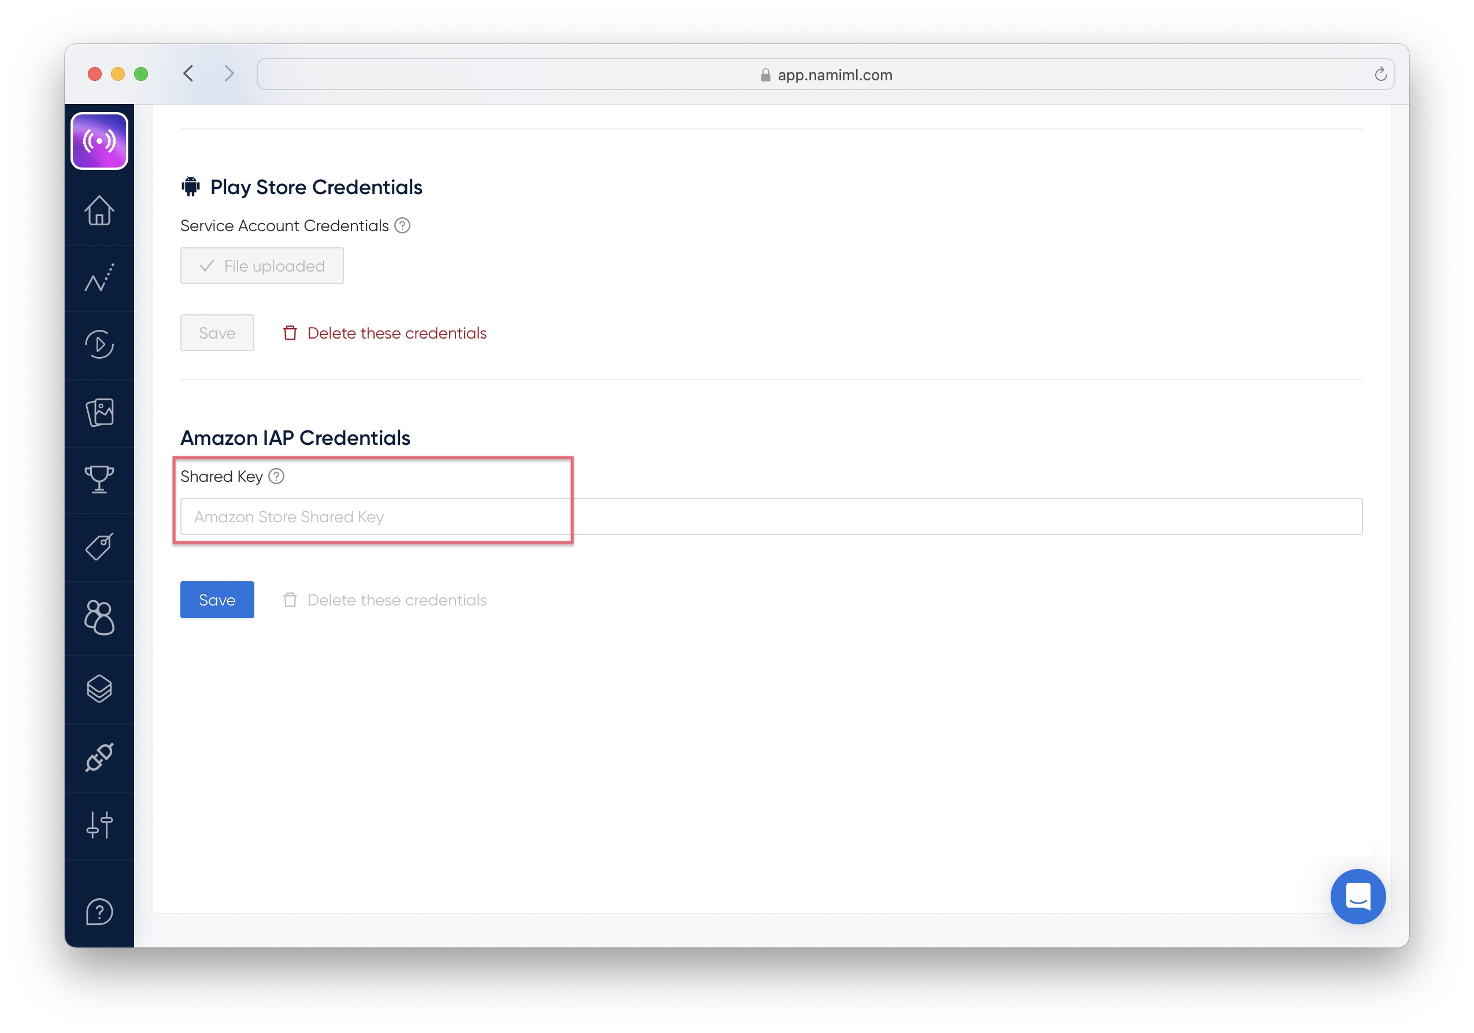The image size is (1474, 1033).
Task: Click Service Account Credentials help icon
Action: 402,226
